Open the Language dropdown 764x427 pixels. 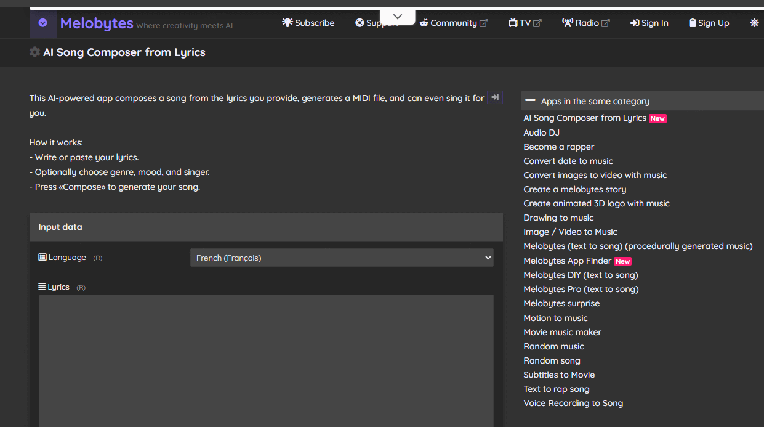pos(342,258)
